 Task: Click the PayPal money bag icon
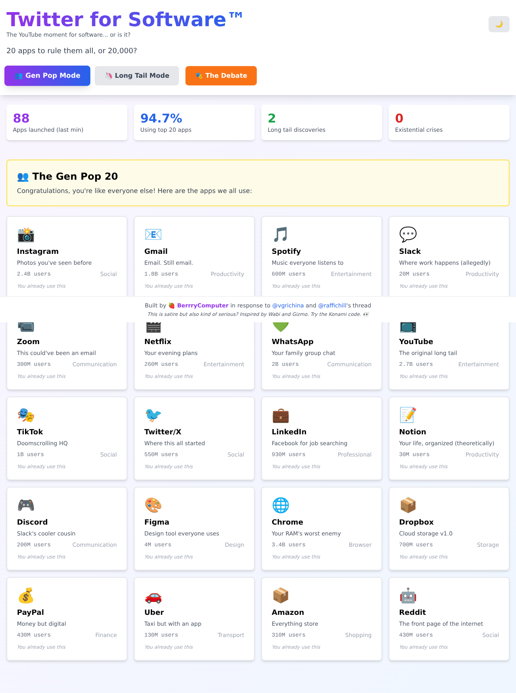pyautogui.click(x=26, y=595)
